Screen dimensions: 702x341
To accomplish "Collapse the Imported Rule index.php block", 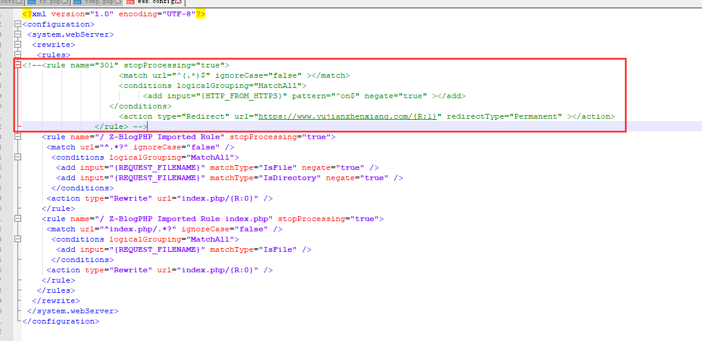I will tap(18, 219).
